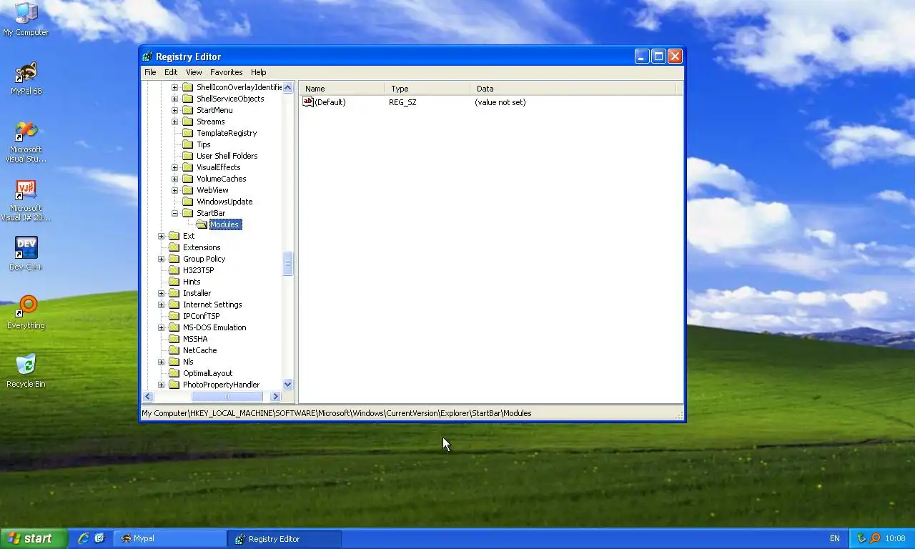Collapse the StartBar key
Image resolution: width=915 pixels, height=549 pixels.
click(174, 213)
